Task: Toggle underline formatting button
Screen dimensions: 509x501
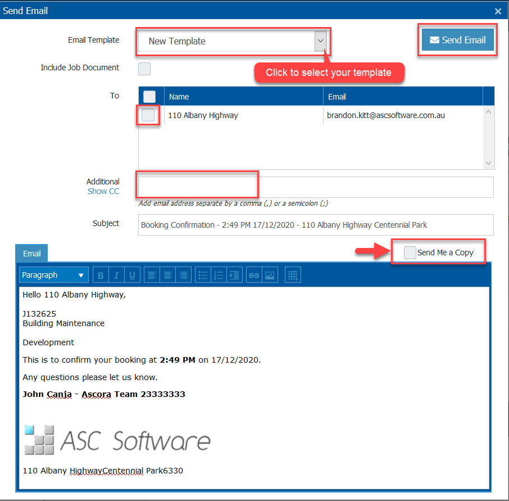Action: [x=132, y=276]
